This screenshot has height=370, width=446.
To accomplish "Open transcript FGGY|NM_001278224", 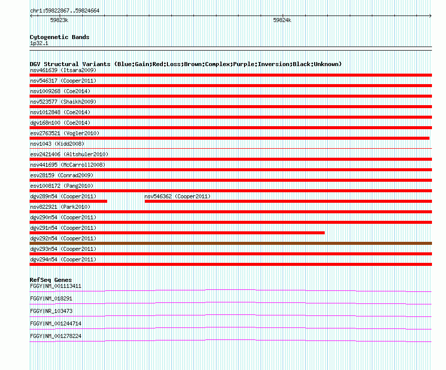I will (56, 336).
